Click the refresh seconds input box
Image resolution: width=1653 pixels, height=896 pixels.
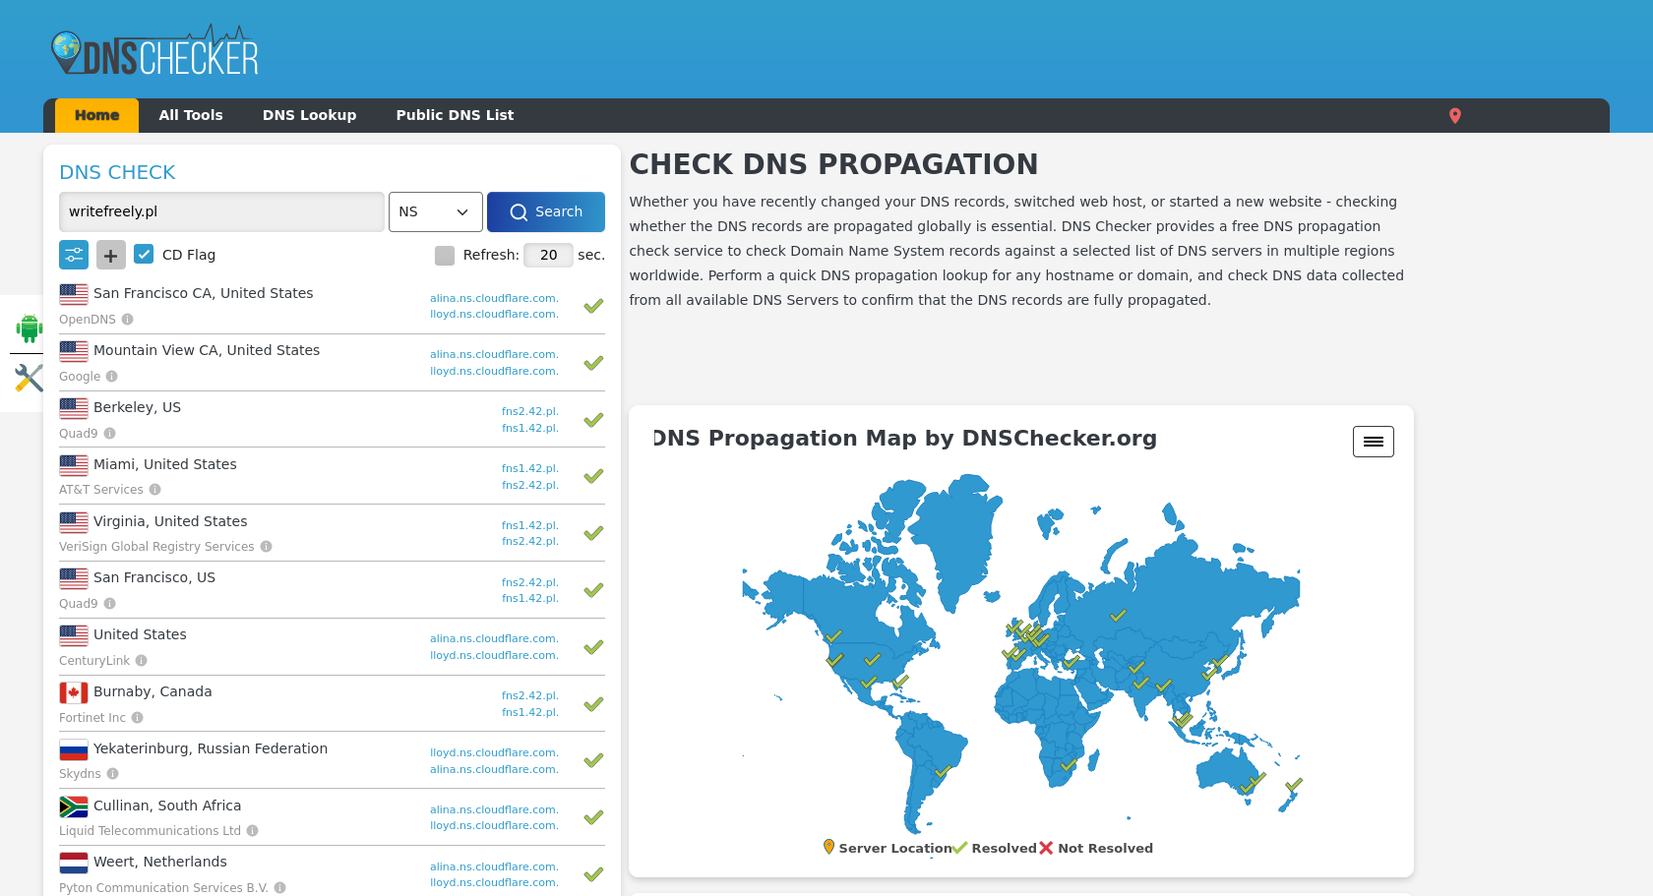point(548,256)
